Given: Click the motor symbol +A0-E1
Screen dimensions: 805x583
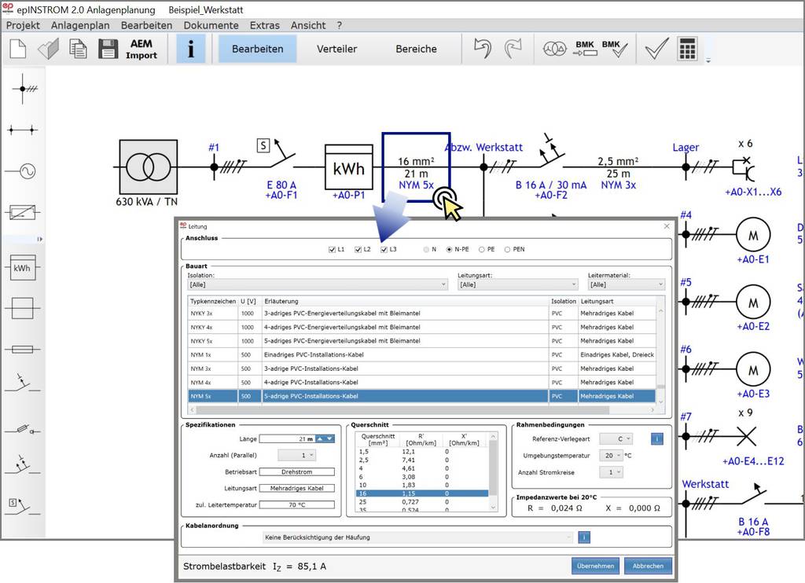Looking at the screenshot, I should point(752,235).
